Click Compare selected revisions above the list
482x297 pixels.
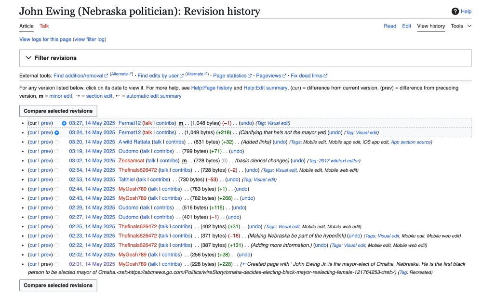pyautogui.click(x=58, y=111)
